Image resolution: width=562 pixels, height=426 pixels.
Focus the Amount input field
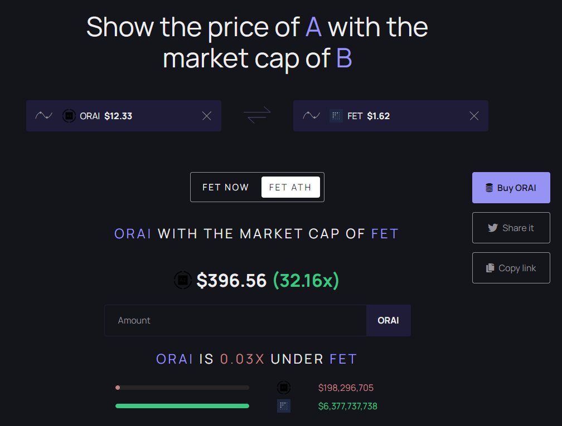(235, 320)
